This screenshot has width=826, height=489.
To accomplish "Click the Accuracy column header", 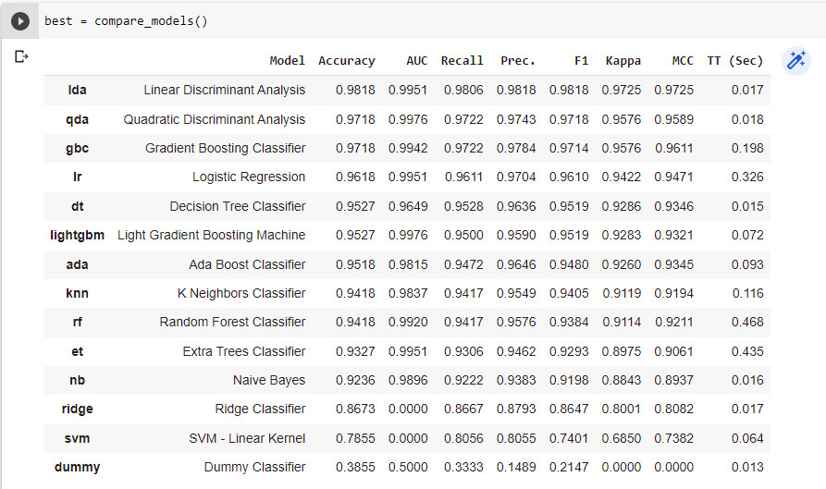I will point(346,61).
